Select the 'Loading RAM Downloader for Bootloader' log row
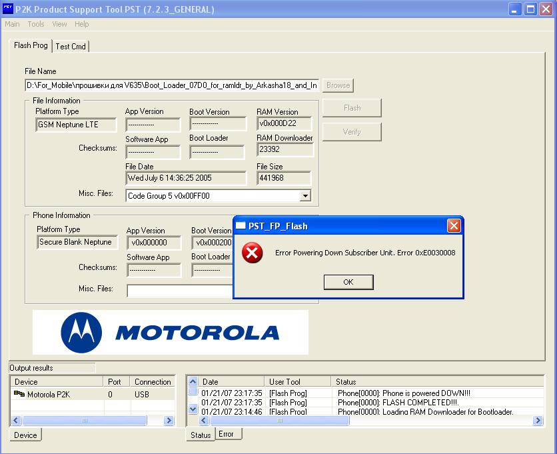The image size is (557, 454). pos(371,411)
